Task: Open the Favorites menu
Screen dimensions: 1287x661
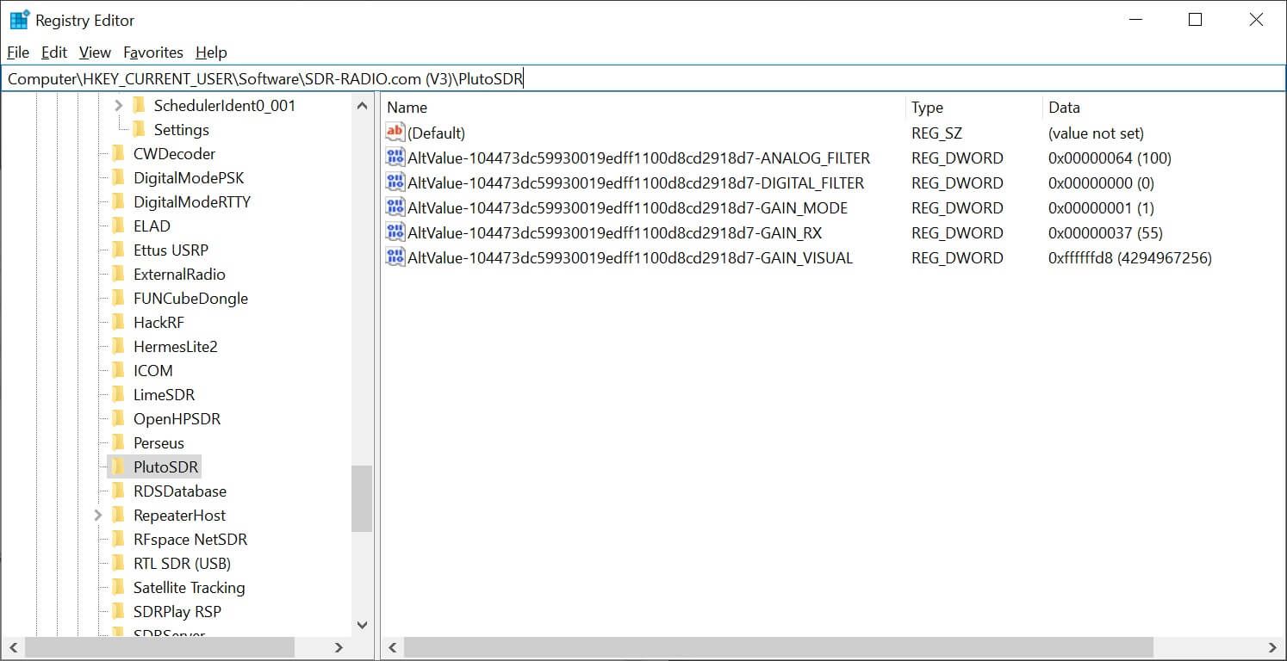Action: click(x=153, y=52)
